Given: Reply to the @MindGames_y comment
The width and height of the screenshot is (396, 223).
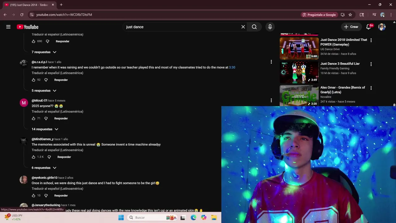Looking at the screenshot, I should 64,157.
